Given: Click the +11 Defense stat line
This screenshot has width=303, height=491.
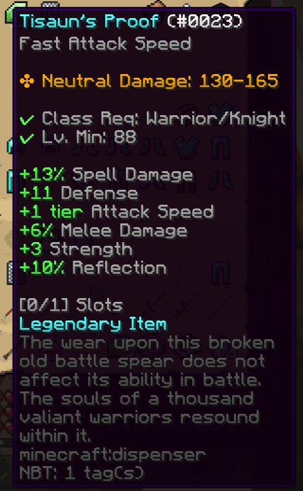Looking at the screenshot, I should (79, 193).
